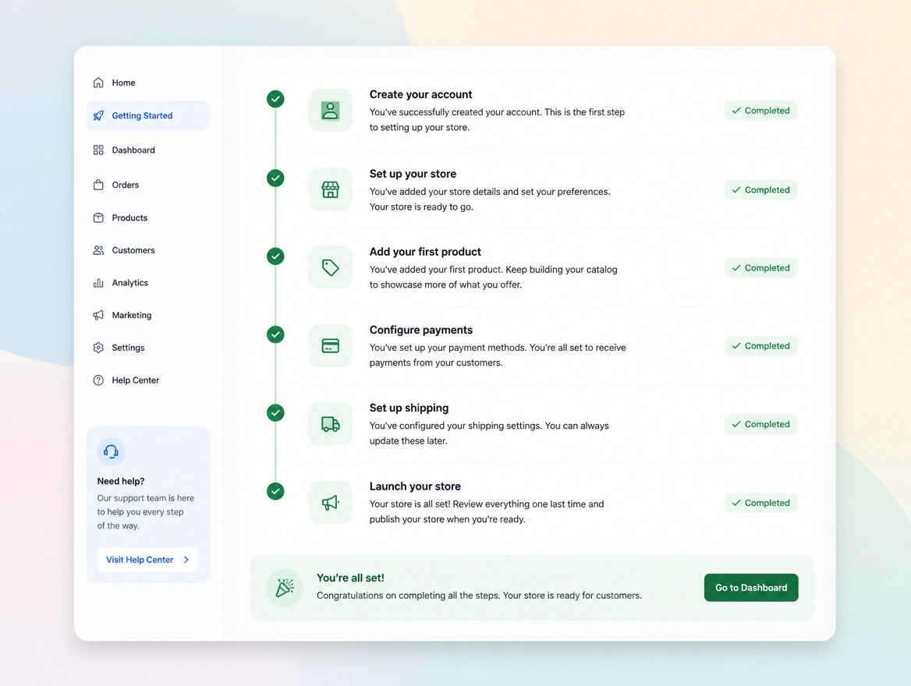Open the Customers menu item
This screenshot has width=911, height=686.
click(x=147, y=250)
